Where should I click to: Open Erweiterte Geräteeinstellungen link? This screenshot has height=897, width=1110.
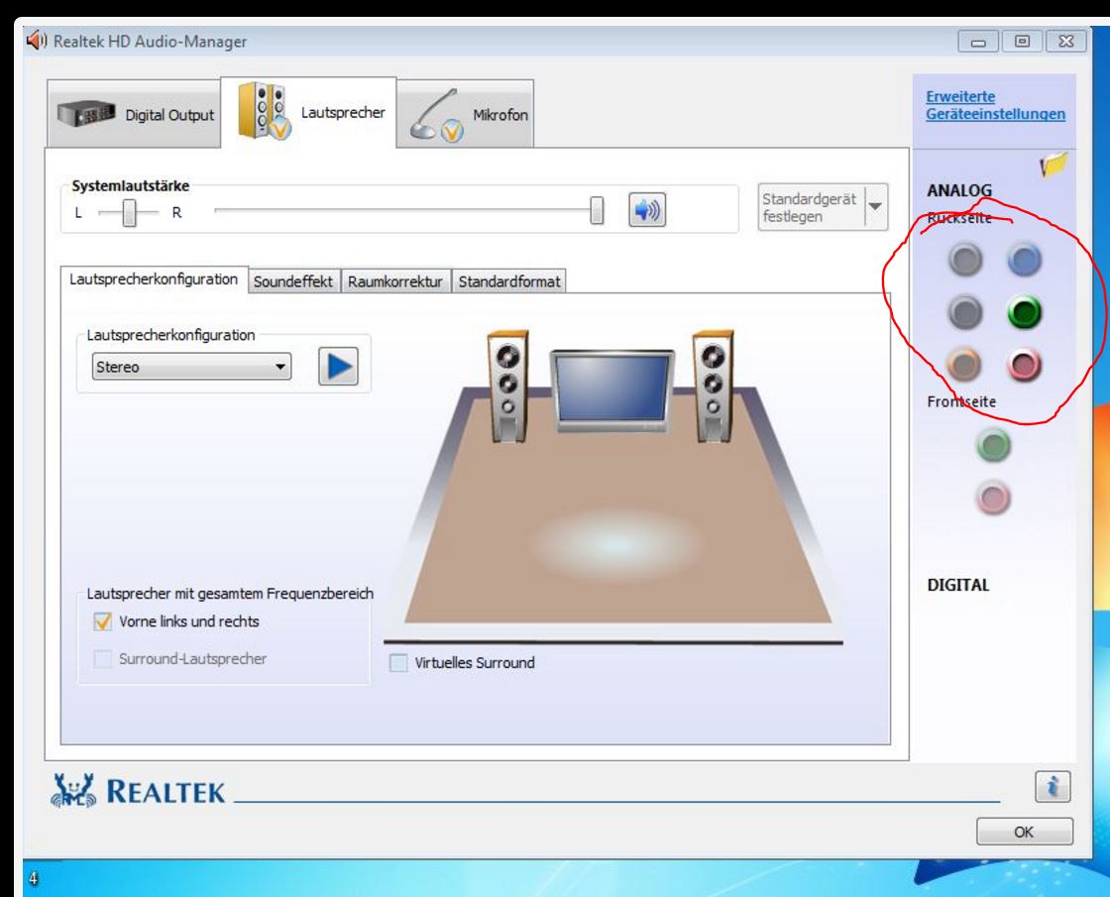[995, 105]
